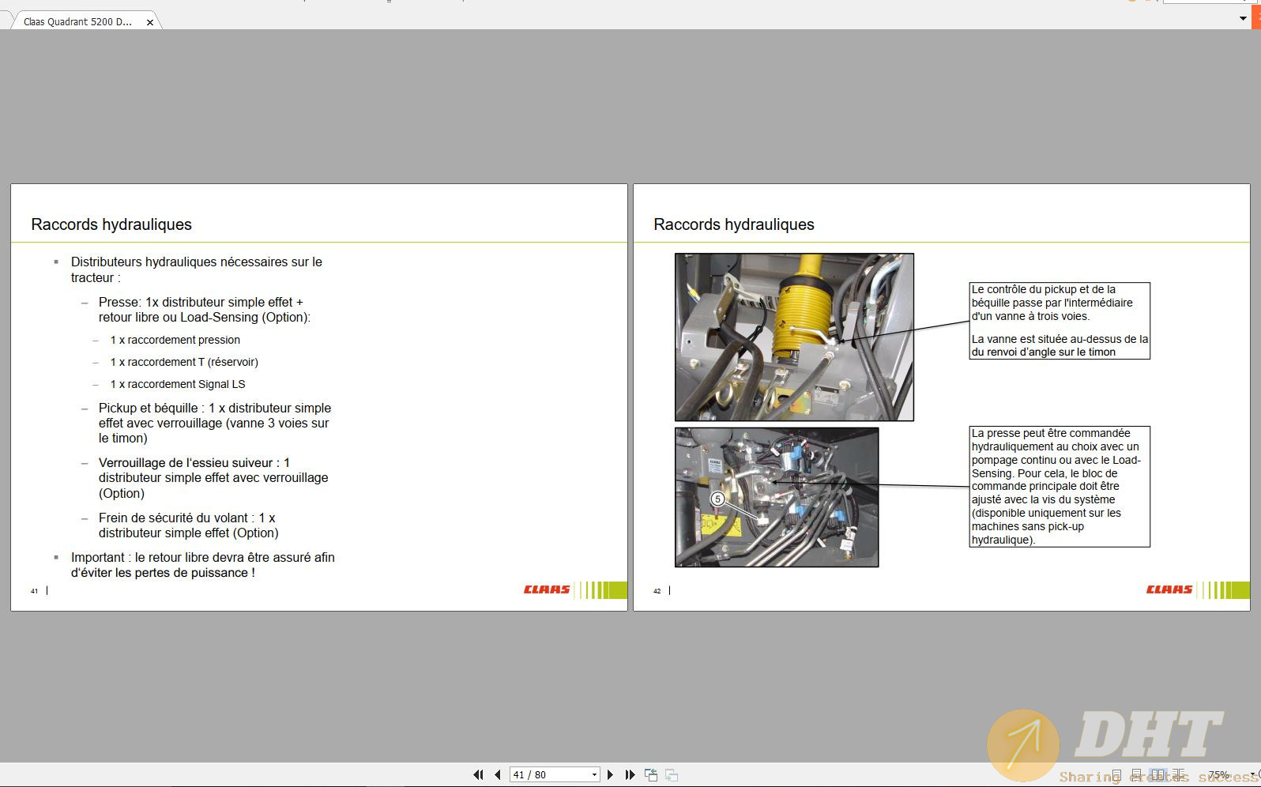This screenshot has width=1261, height=787.
Task: Click the control block photo marked 5
Action: (777, 497)
